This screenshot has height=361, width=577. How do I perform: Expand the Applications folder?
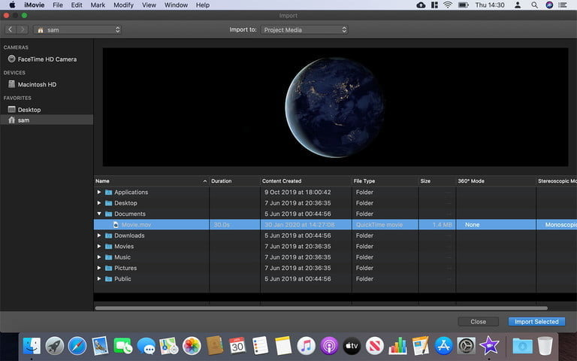(x=99, y=193)
